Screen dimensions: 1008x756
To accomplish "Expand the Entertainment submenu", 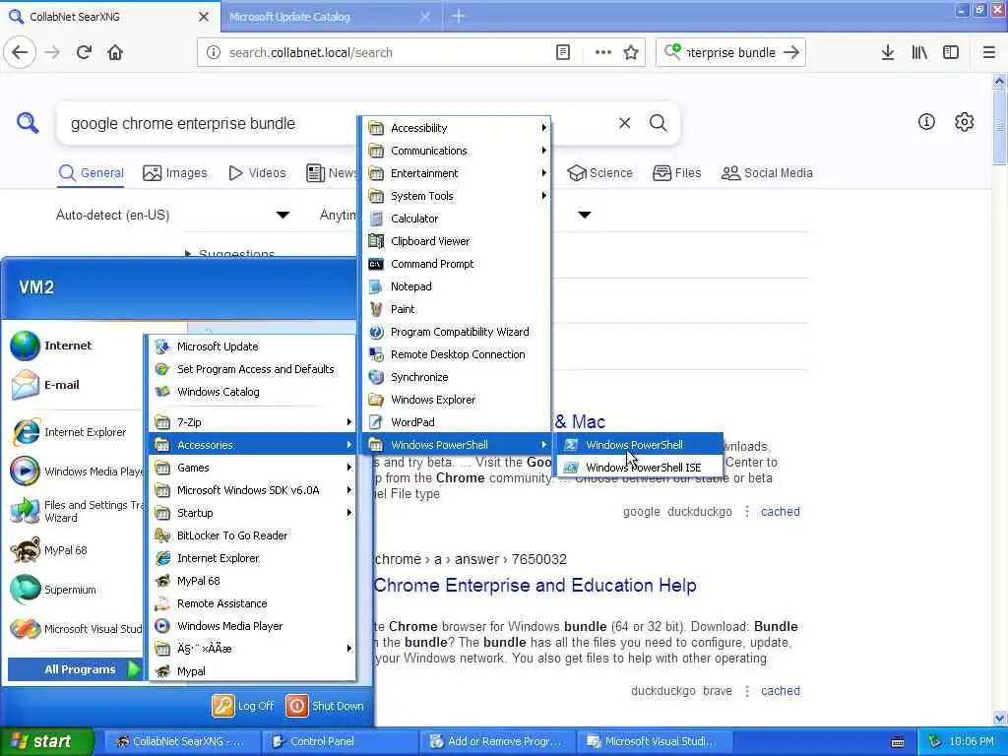I will tap(457, 173).
